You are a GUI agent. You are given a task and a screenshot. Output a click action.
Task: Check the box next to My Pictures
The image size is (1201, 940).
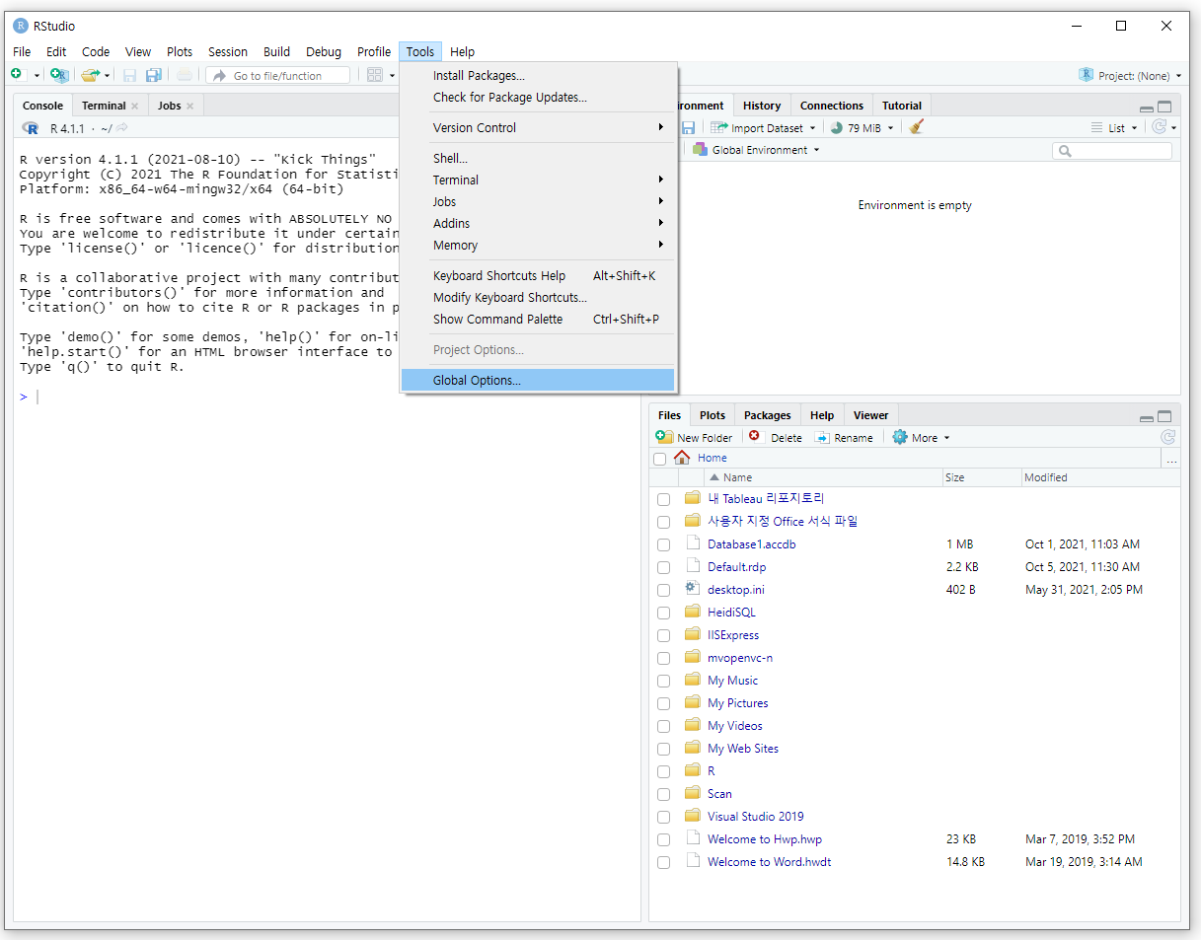tap(663, 703)
